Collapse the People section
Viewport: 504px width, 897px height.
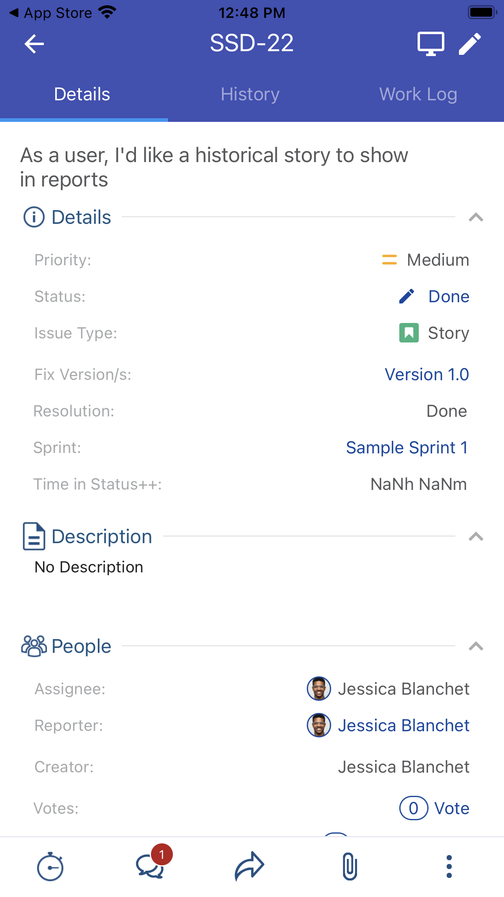pyautogui.click(x=476, y=646)
